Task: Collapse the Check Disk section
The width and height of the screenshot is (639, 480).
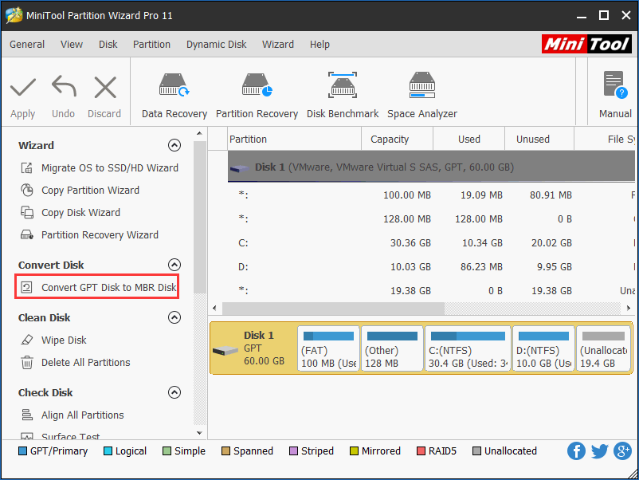Action: [174, 392]
